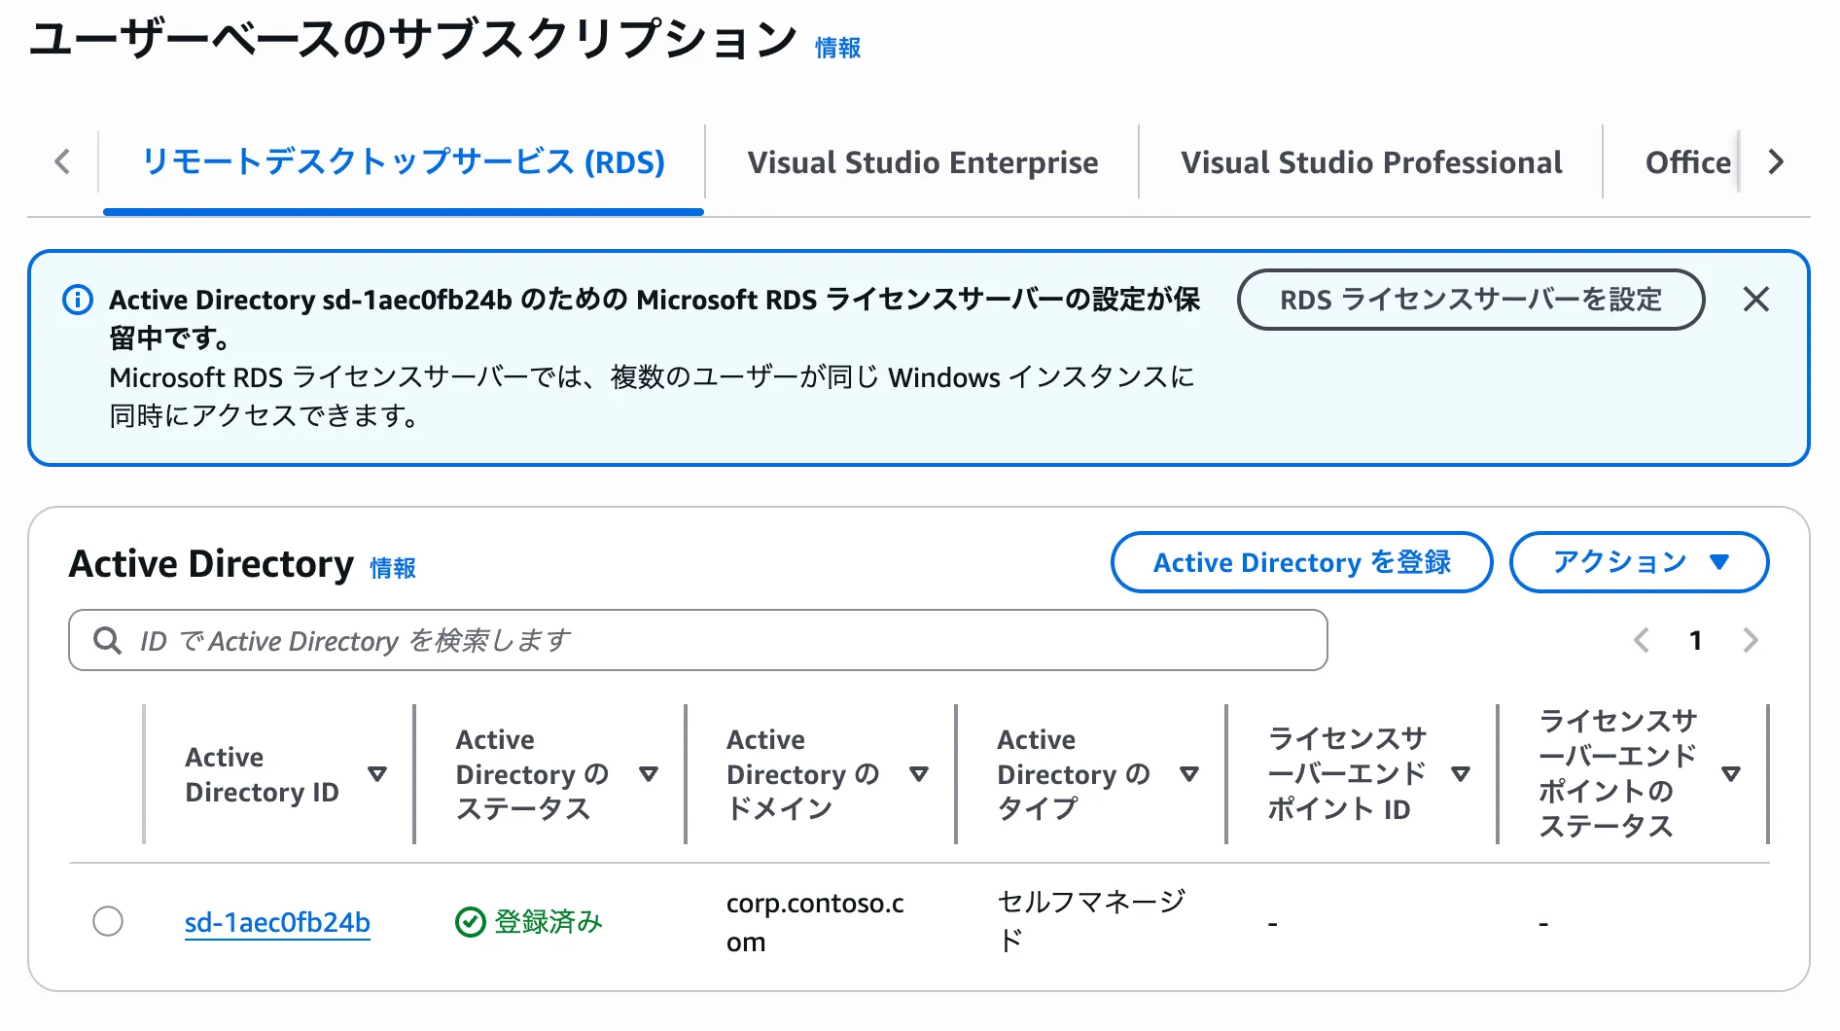This screenshot has height=1031, width=1840.
Task: Switch to the Visual Studio Professional tab
Action: click(1370, 161)
